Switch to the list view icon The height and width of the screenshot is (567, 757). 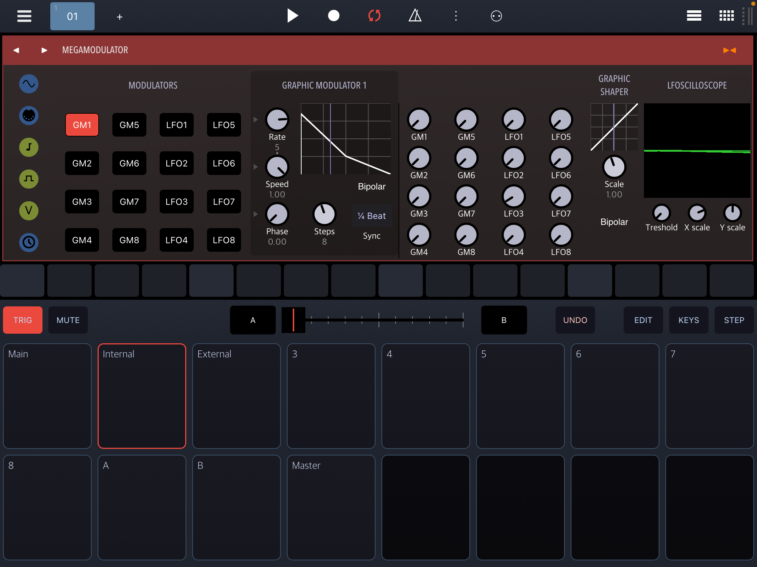[694, 16]
